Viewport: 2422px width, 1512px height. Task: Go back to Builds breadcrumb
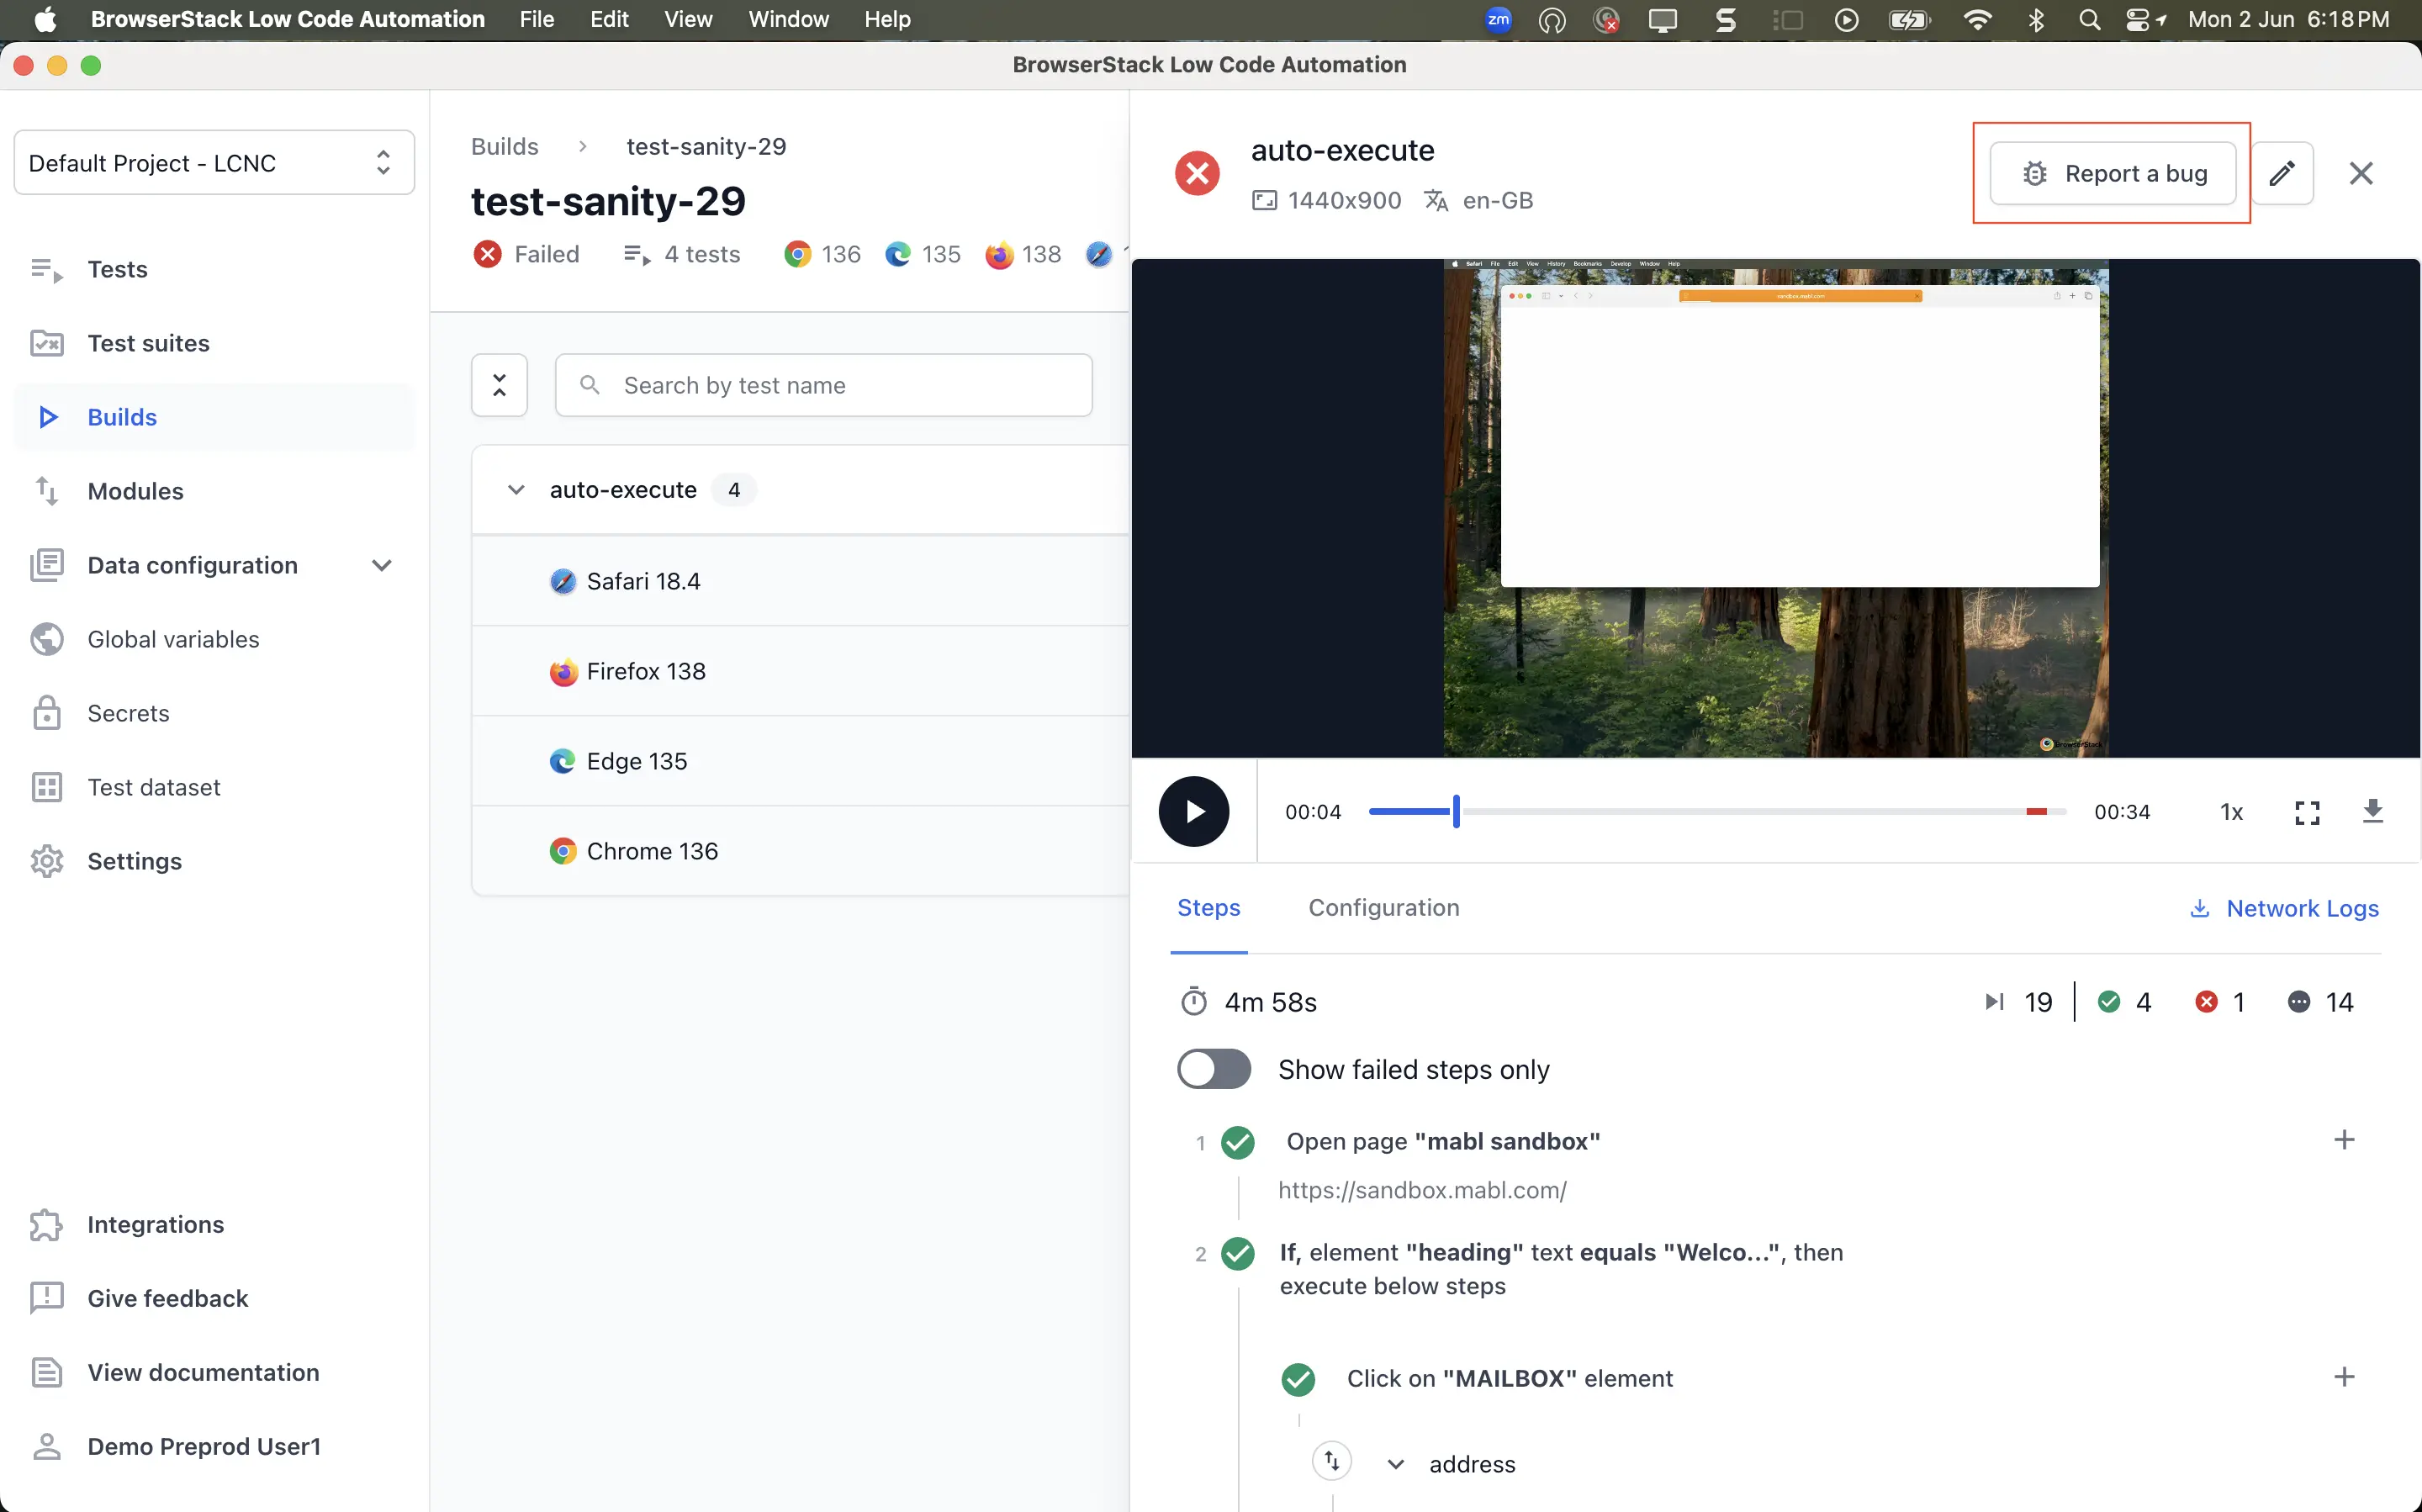pos(505,146)
